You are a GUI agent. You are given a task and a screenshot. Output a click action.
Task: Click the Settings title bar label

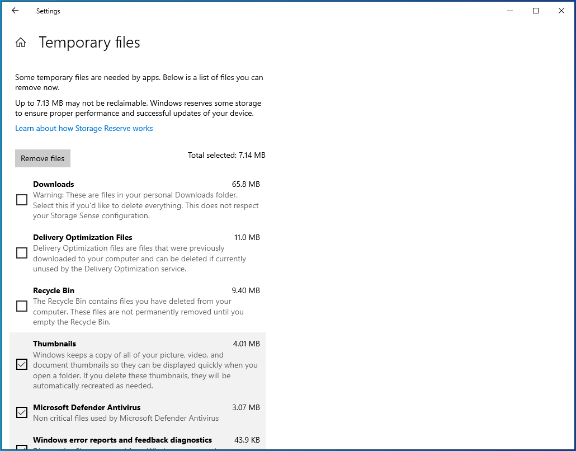click(48, 11)
